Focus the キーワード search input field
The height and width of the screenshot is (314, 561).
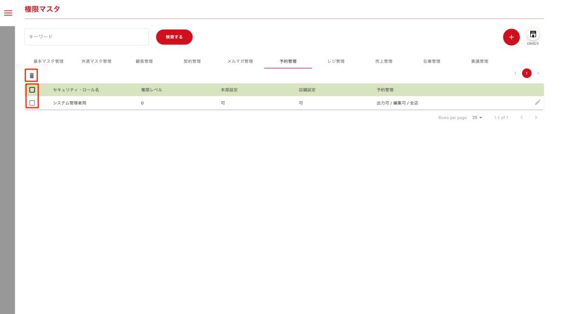coord(87,37)
